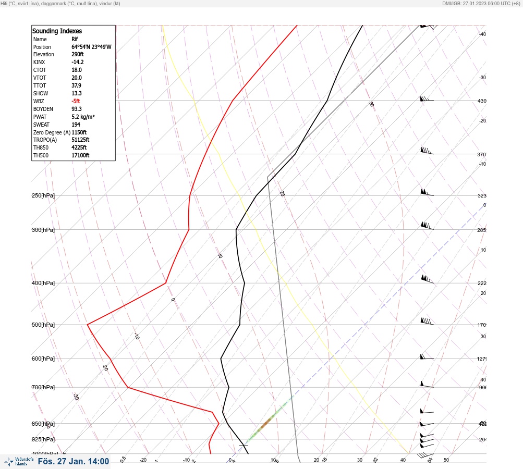Click the wind barb at 300 hPa level
523x469 pixels.
click(x=427, y=226)
